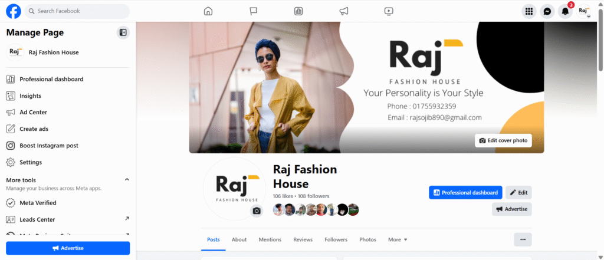Image resolution: width=604 pixels, height=260 pixels.
Task: Switch to the Photos tab
Action: 368,239
